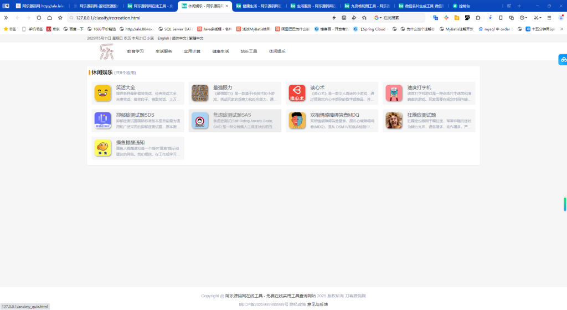Go back with the browser back arrow
The height and width of the screenshot is (310, 567).
click(x=18, y=18)
